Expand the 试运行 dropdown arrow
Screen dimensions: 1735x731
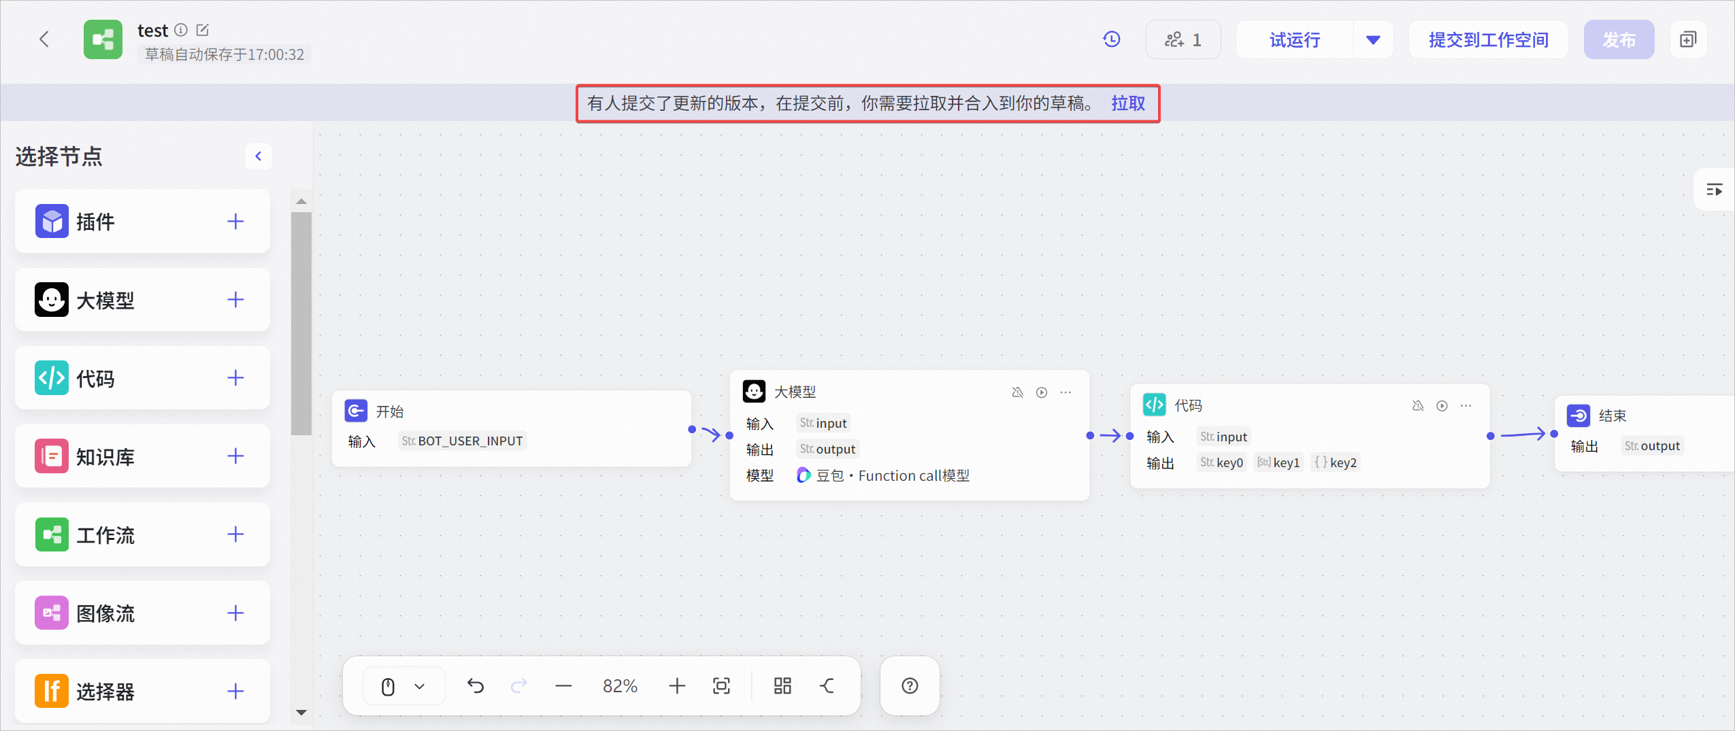(1373, 39)
